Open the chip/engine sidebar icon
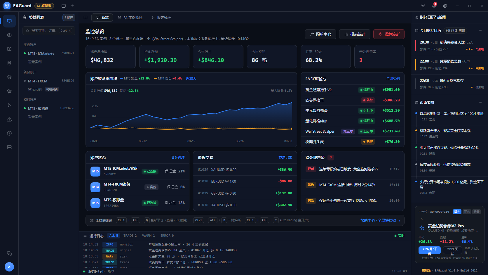This screenshot has width=488, height=275. pyautogui.click(x=9, y=91)
